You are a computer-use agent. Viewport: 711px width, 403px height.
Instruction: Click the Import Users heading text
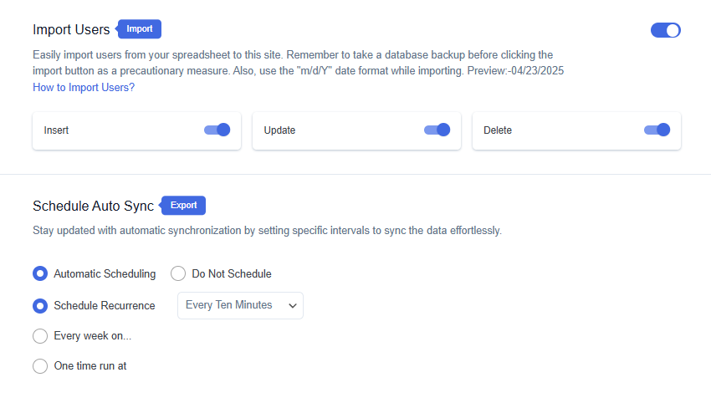point(71,29)
